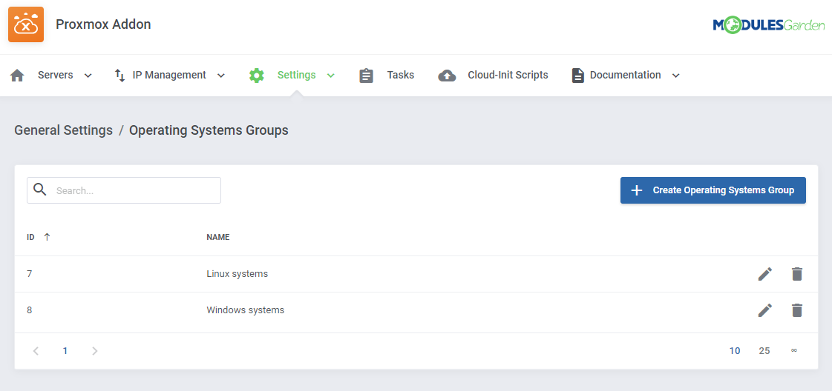Expand the Servers dropdown chevron
This screenshot has height=391, width=832.
[88, 76]
